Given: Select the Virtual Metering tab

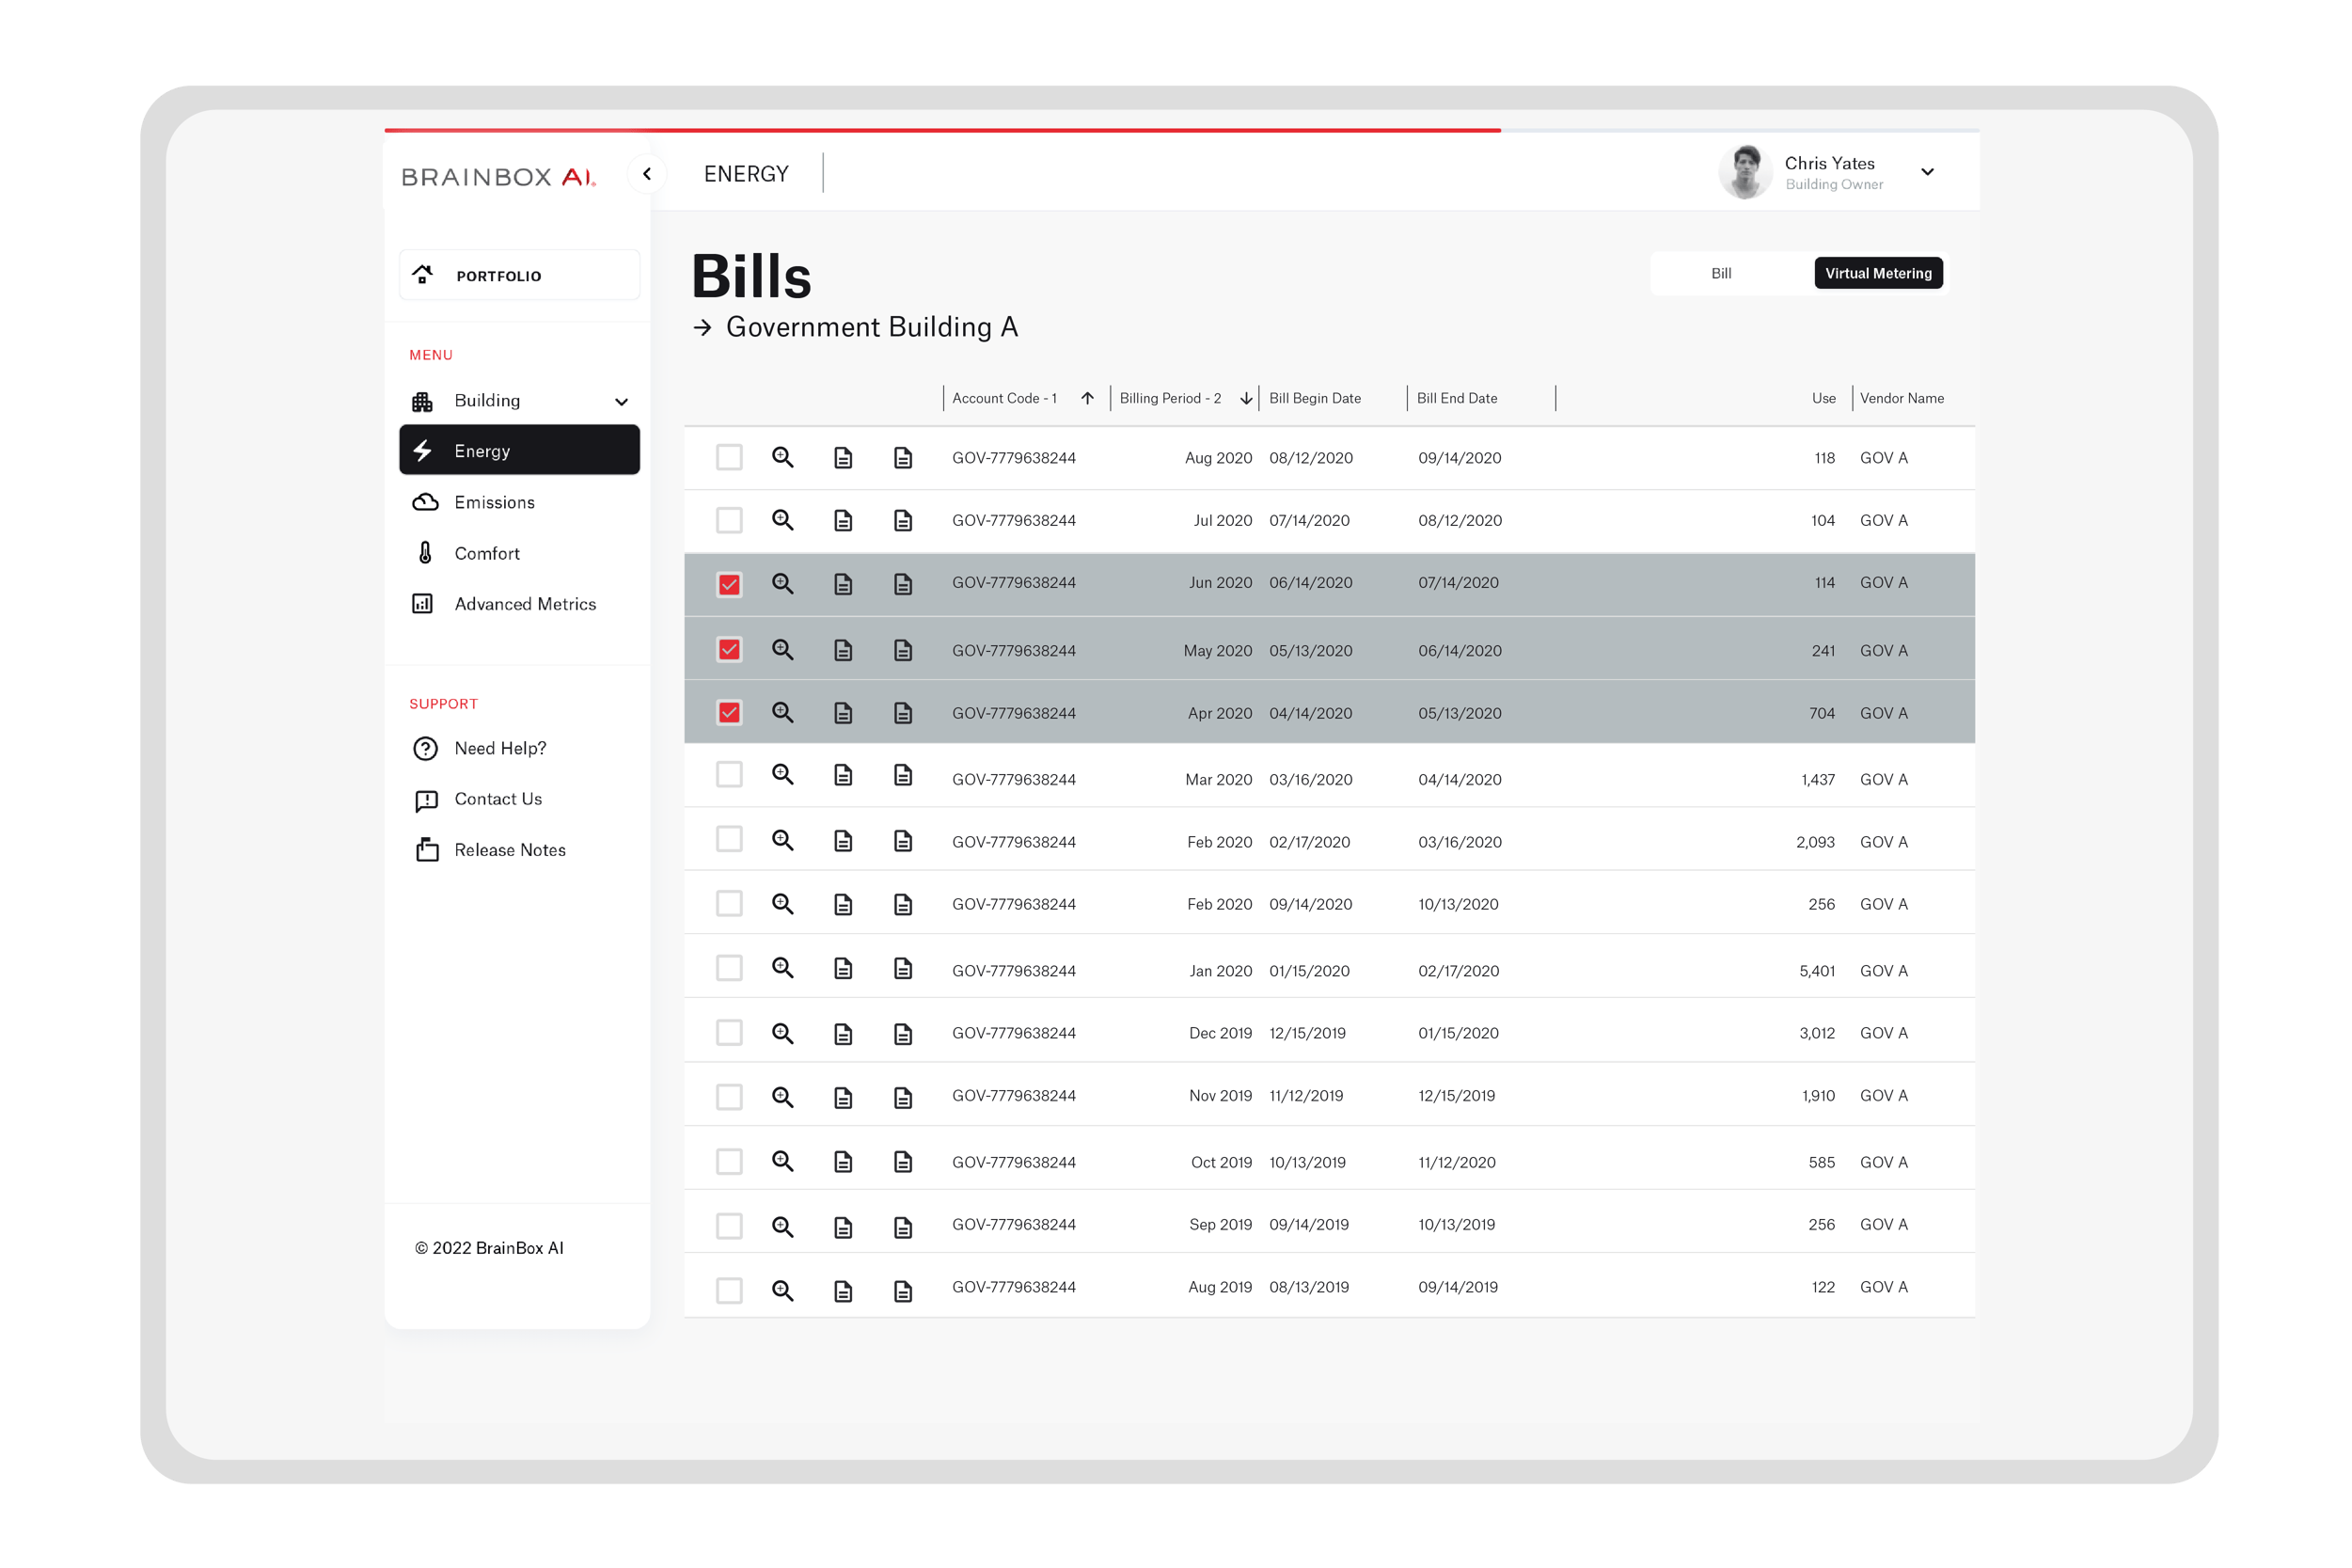Looking at the screenshot, I should point(1877,273).
